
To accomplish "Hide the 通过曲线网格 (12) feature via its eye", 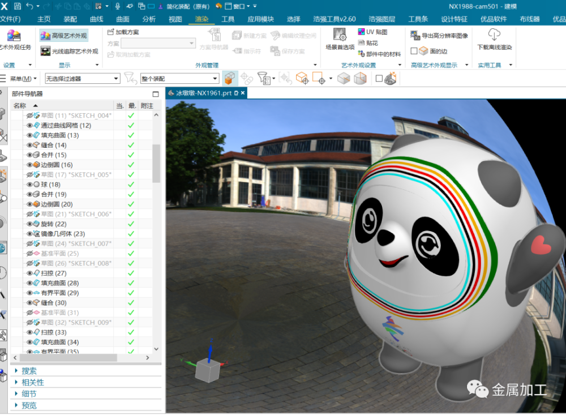I will pyautogui.click(x=29, y=125).
